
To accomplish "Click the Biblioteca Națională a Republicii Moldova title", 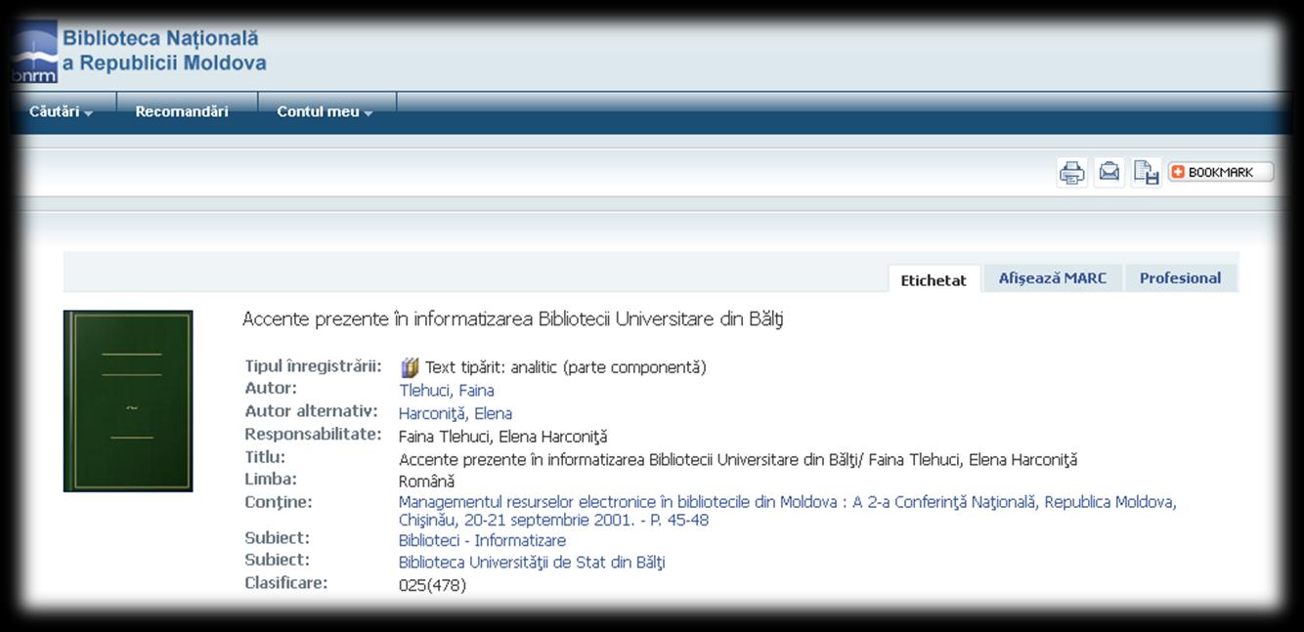I will click(x=164, y=51).
